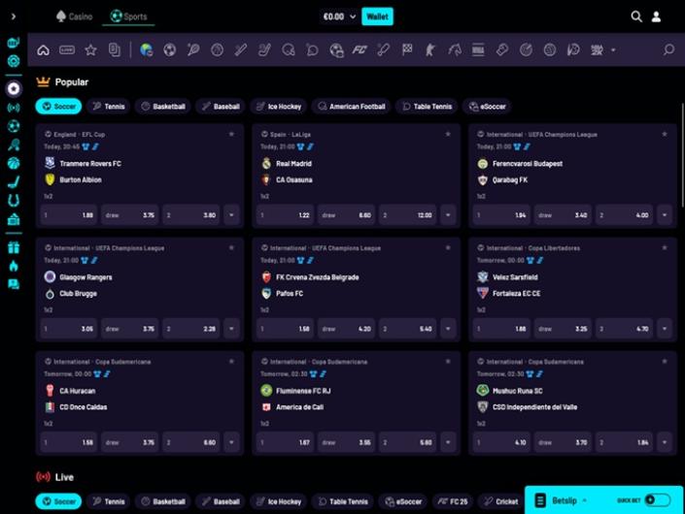Favorite the Tranmere Rovers match with star
The width and height of the screenshot is (685, 514).
click(x=231, y=134)
